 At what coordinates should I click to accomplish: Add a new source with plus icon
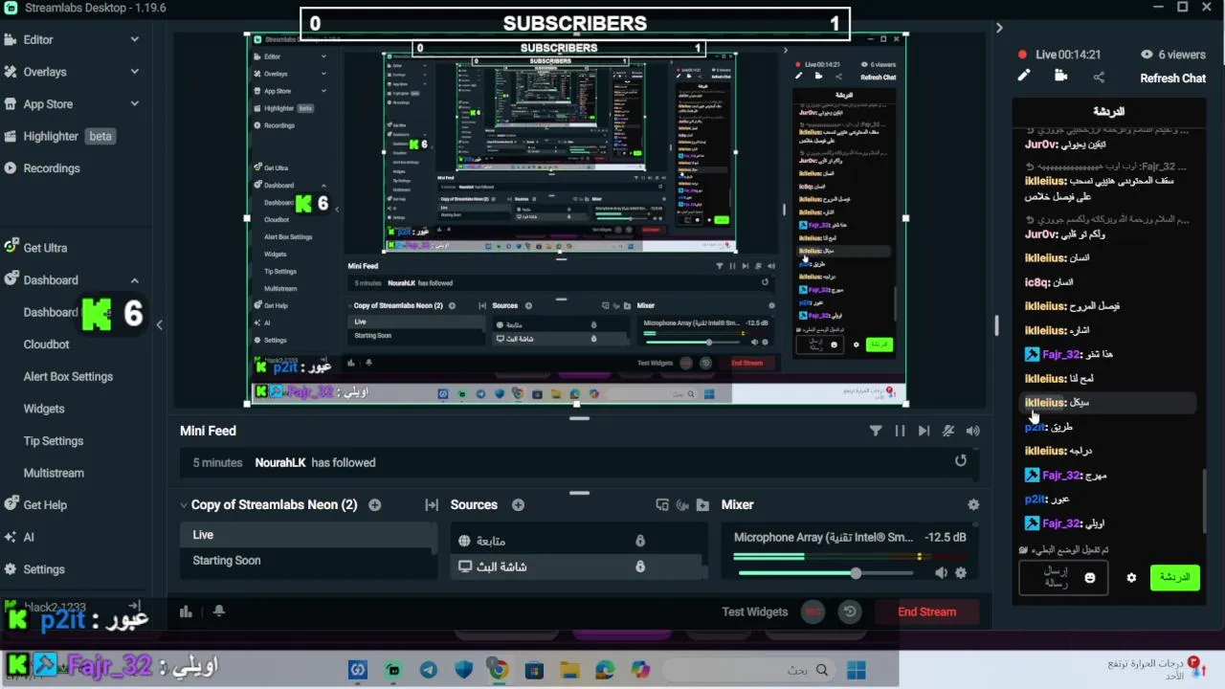518,504
